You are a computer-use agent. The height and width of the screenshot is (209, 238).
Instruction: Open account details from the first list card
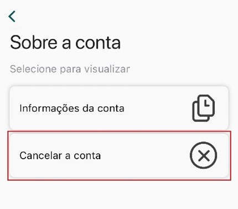point(119,108)
